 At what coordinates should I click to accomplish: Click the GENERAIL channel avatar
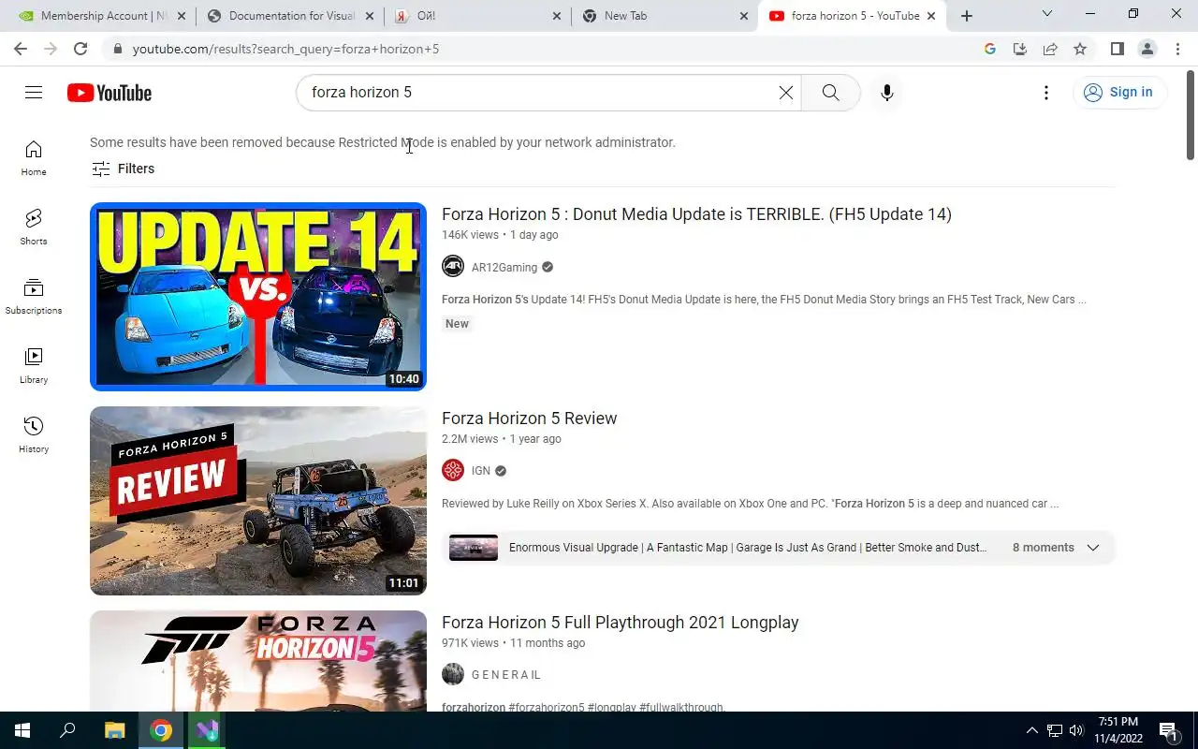(x=453, y=674)
